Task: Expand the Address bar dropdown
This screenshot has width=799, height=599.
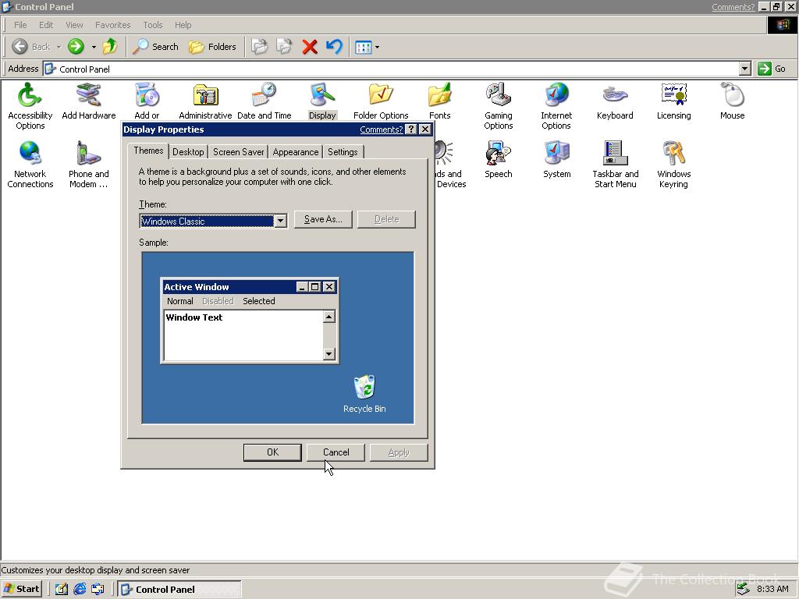Action: (x=744, y=69)
